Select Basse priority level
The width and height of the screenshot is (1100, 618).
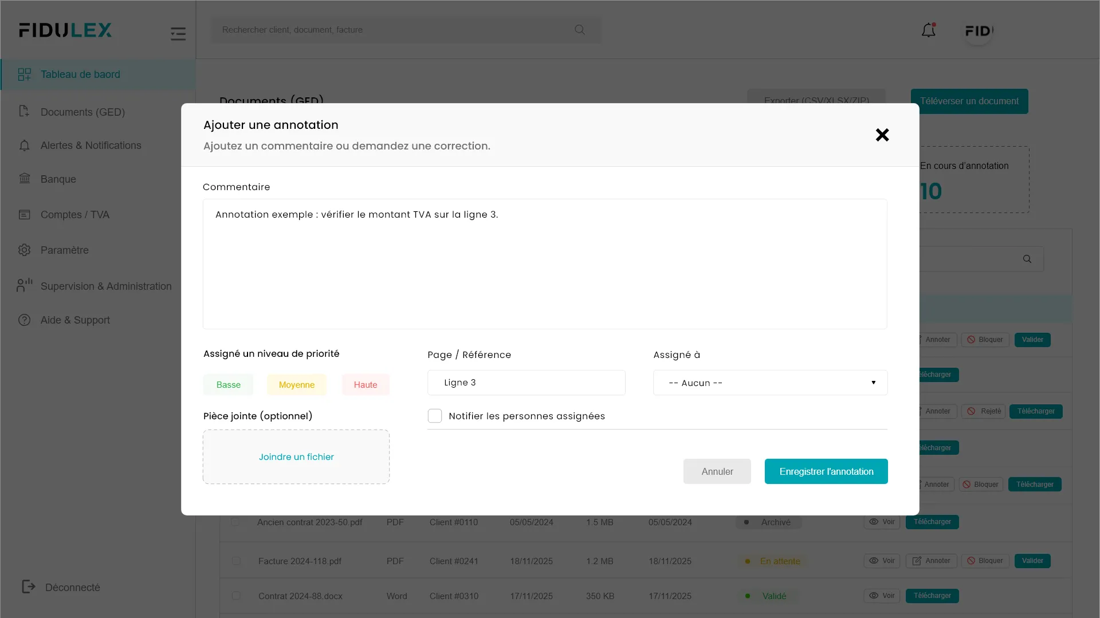(228, 385)
